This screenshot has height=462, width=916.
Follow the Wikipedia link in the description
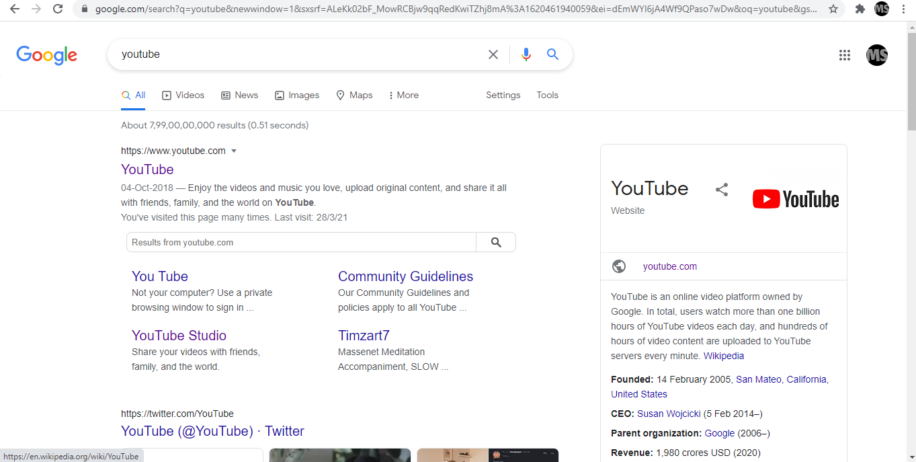[724, 355]
